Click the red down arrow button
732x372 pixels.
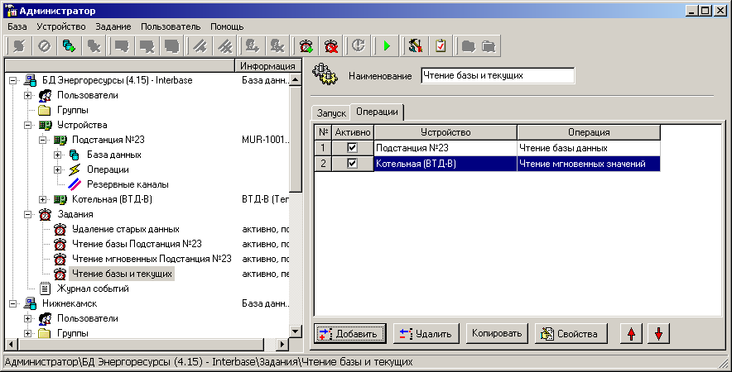658,333
